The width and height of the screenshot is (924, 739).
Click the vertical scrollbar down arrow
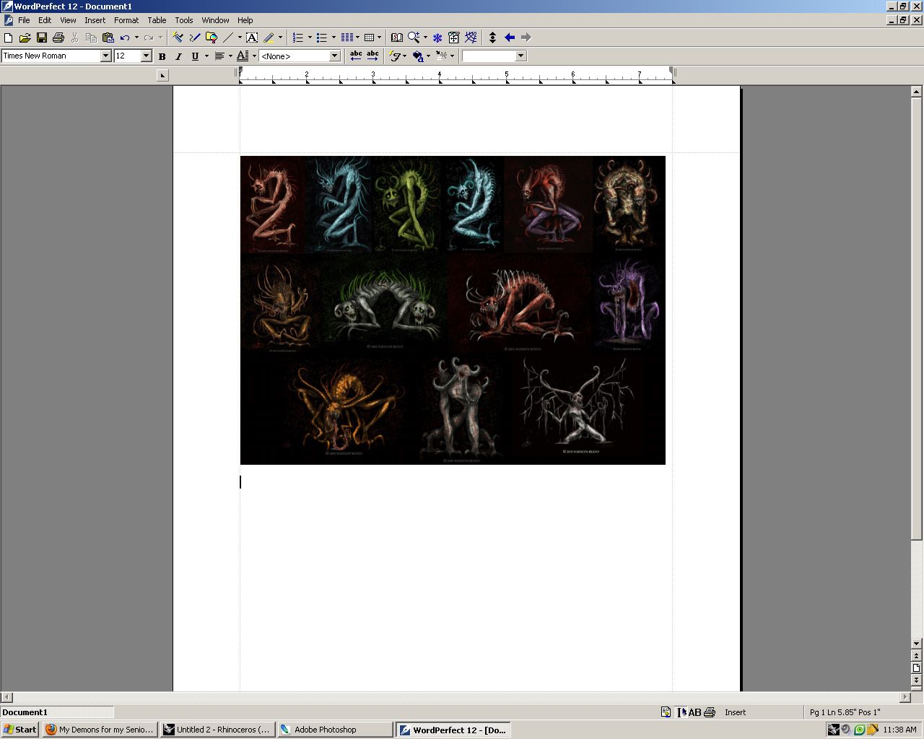(x=916, y=644)
